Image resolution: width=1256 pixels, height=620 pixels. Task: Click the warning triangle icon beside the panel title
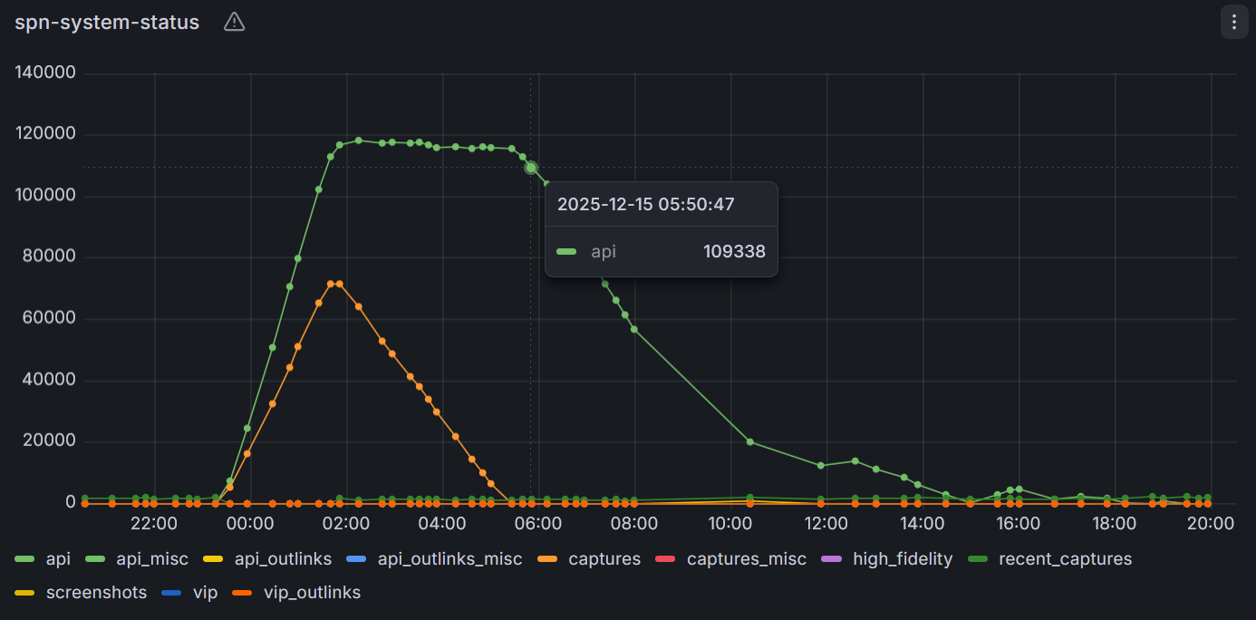[234, 22]
